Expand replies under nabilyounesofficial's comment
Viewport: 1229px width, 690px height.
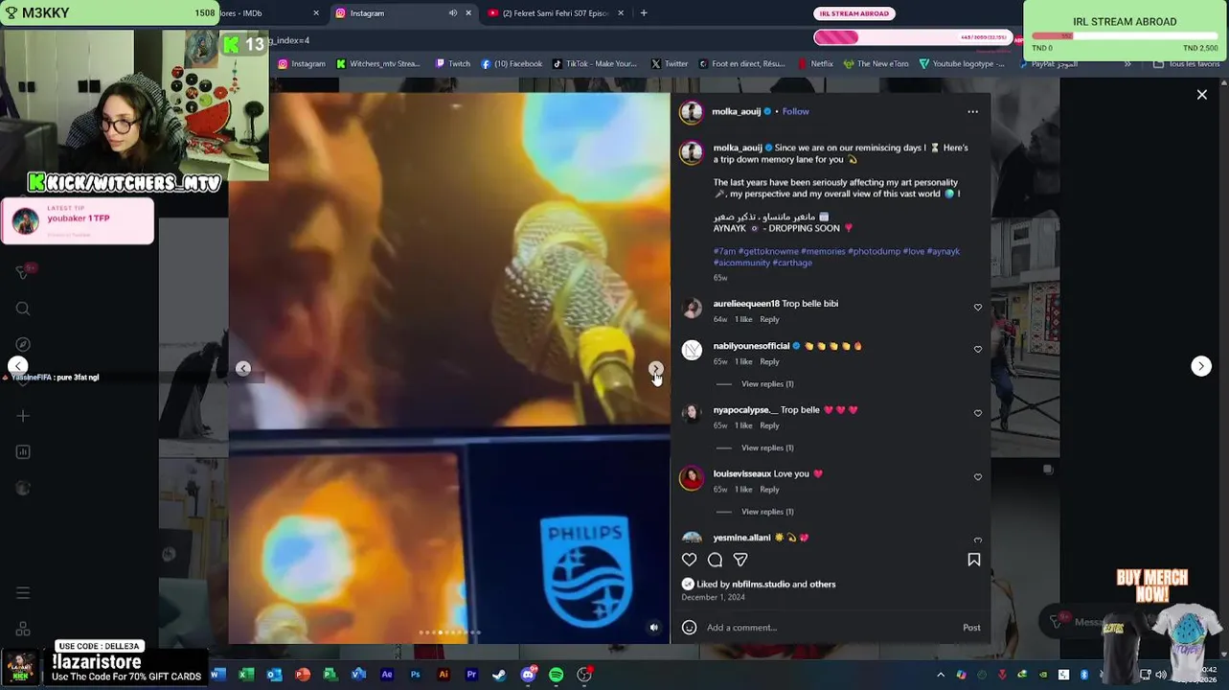[x=767, y=384]
